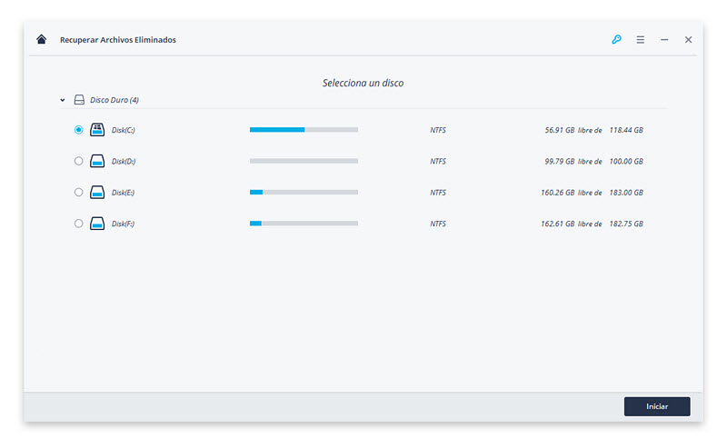Click the Disk(C:) label

click(x=124, y=130)
